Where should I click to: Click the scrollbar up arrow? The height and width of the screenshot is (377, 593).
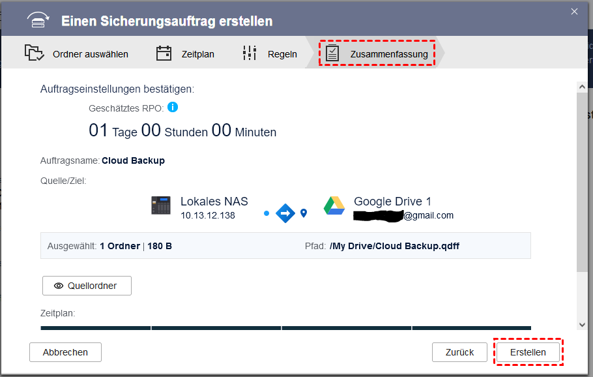[582, 87]
